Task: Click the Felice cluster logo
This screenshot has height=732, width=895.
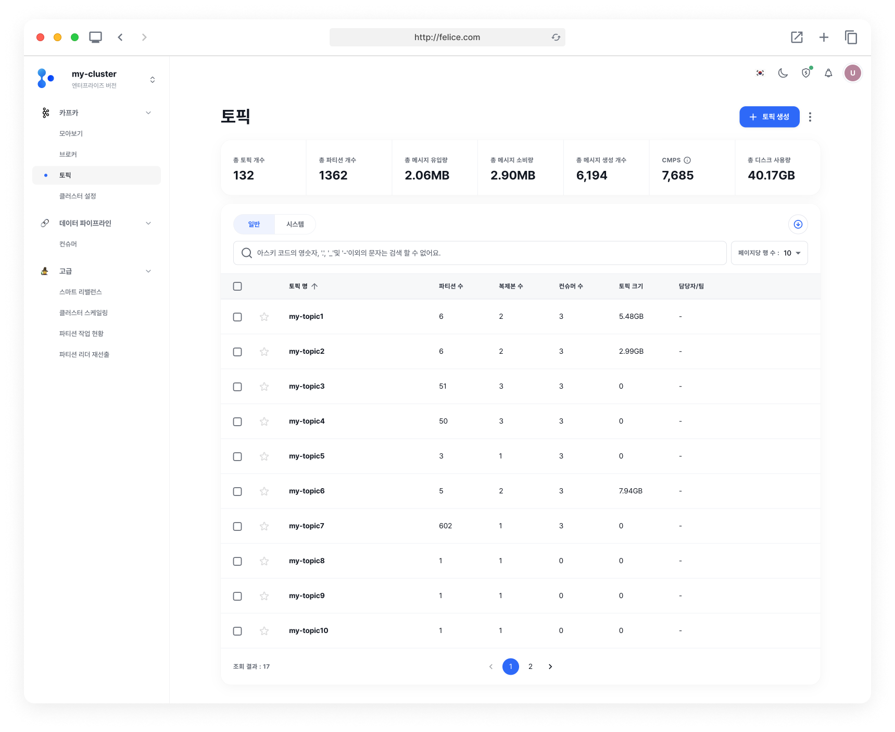Action: click(45, 78)
